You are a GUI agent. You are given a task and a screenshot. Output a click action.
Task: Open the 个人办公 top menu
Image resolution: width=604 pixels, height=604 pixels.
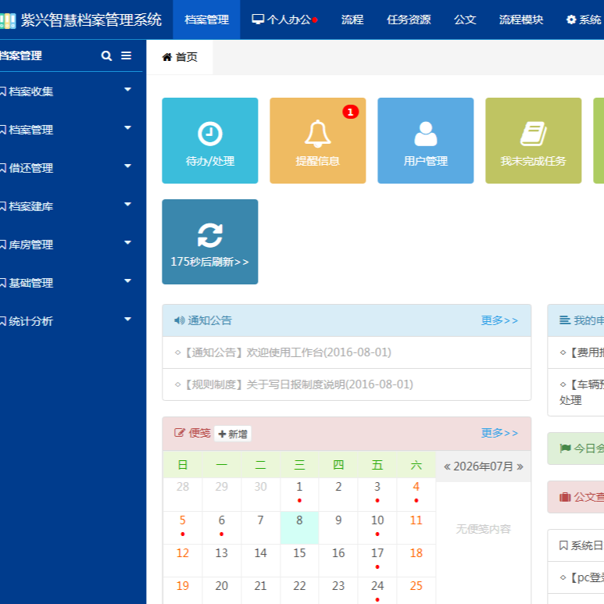point(284,20)
